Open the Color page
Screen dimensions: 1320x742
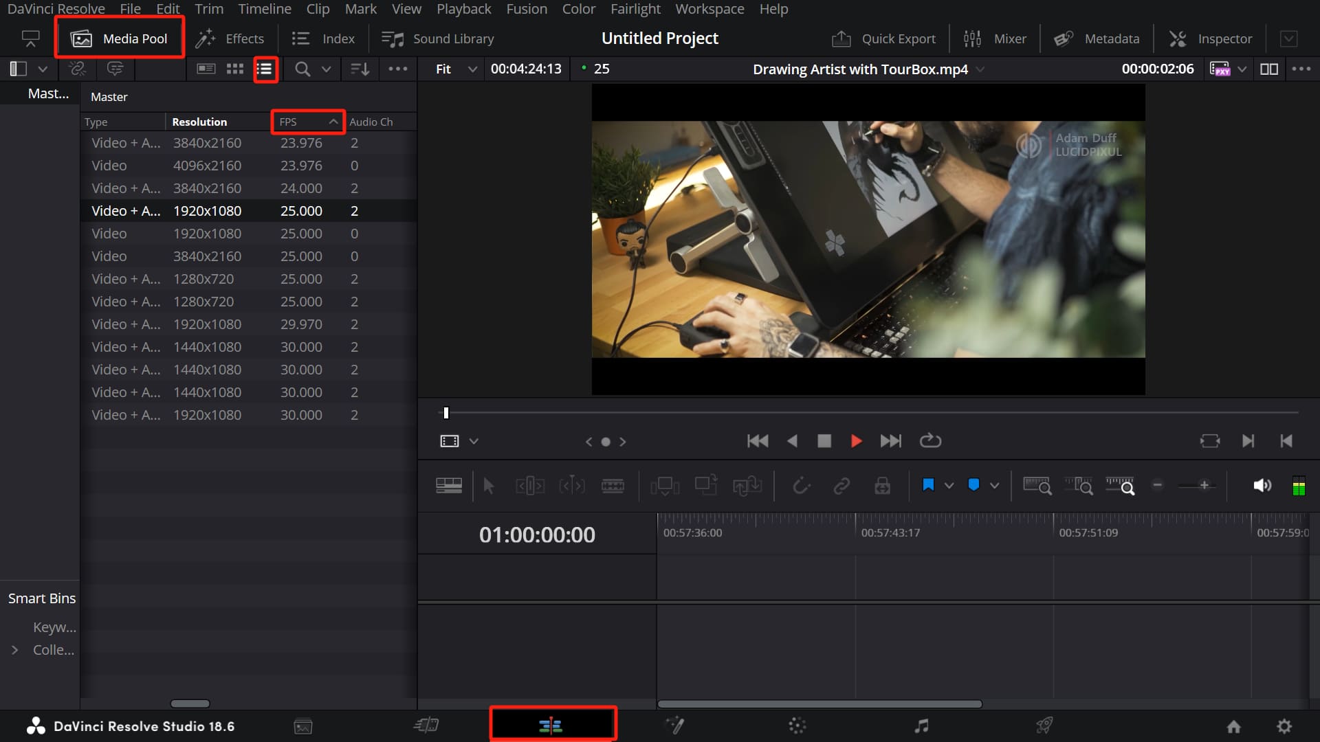point(797,726)
